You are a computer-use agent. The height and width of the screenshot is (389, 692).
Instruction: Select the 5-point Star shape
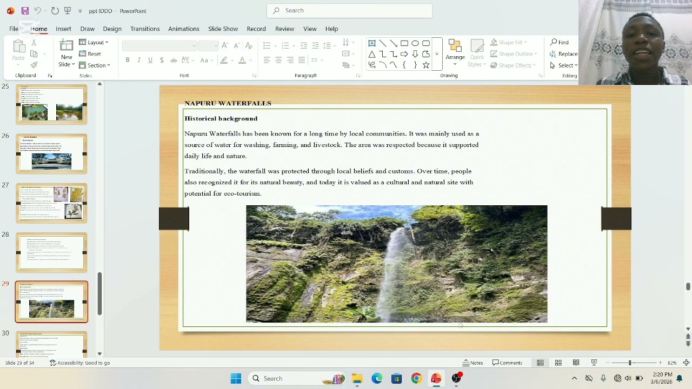pos(426,65)
